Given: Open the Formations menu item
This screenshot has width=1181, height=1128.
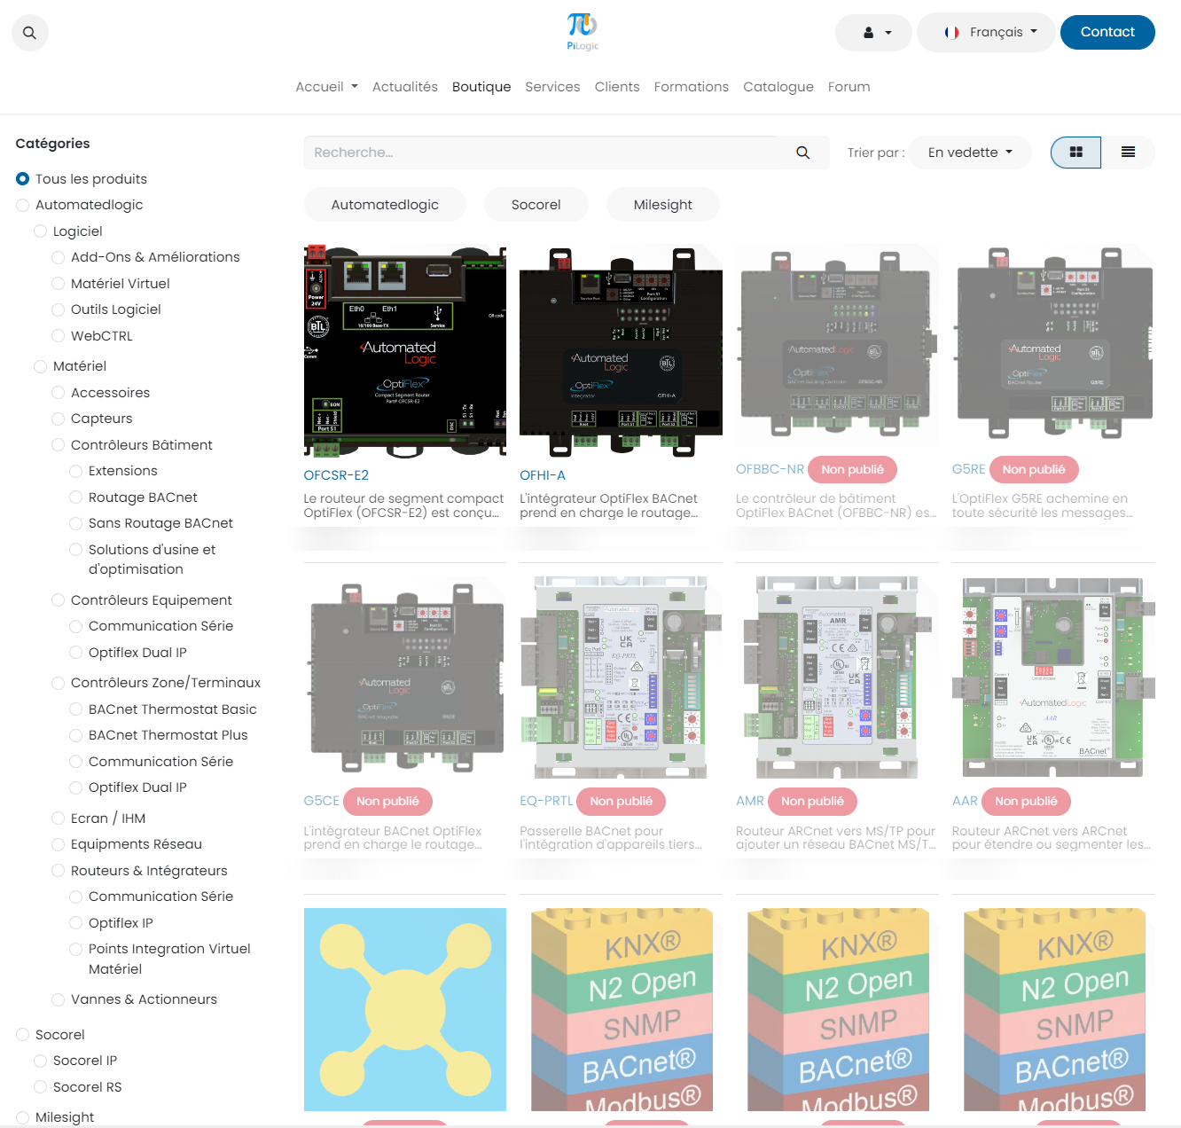Looking at the screenshot, I should 691,87.
